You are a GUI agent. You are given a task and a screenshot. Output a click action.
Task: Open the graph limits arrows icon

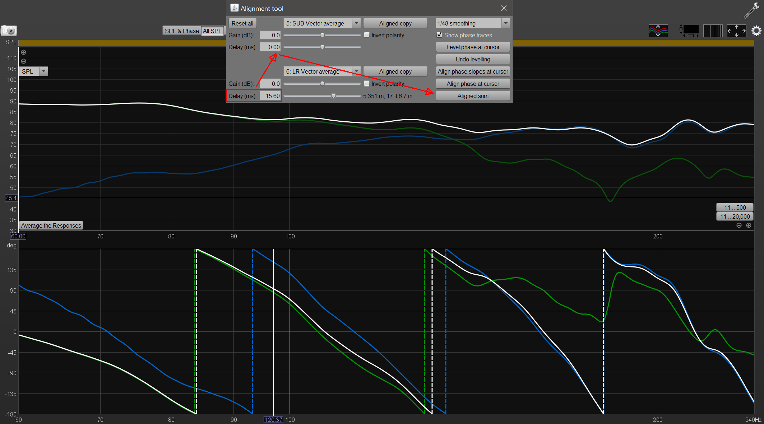(736, 31)
